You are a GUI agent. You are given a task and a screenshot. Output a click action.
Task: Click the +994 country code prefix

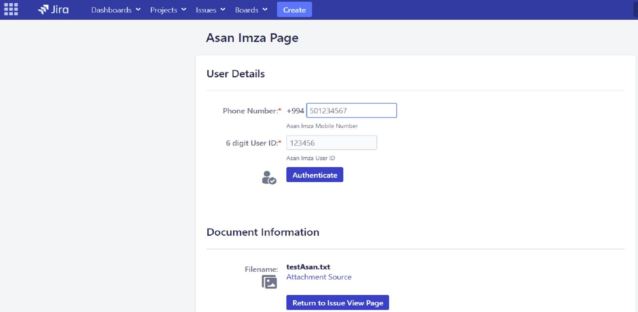(x=295, y=111)
